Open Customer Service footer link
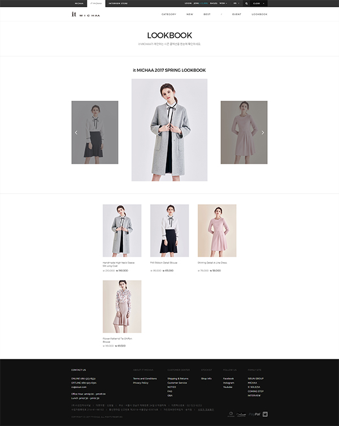The image size is (339, 426). [177, 383]
